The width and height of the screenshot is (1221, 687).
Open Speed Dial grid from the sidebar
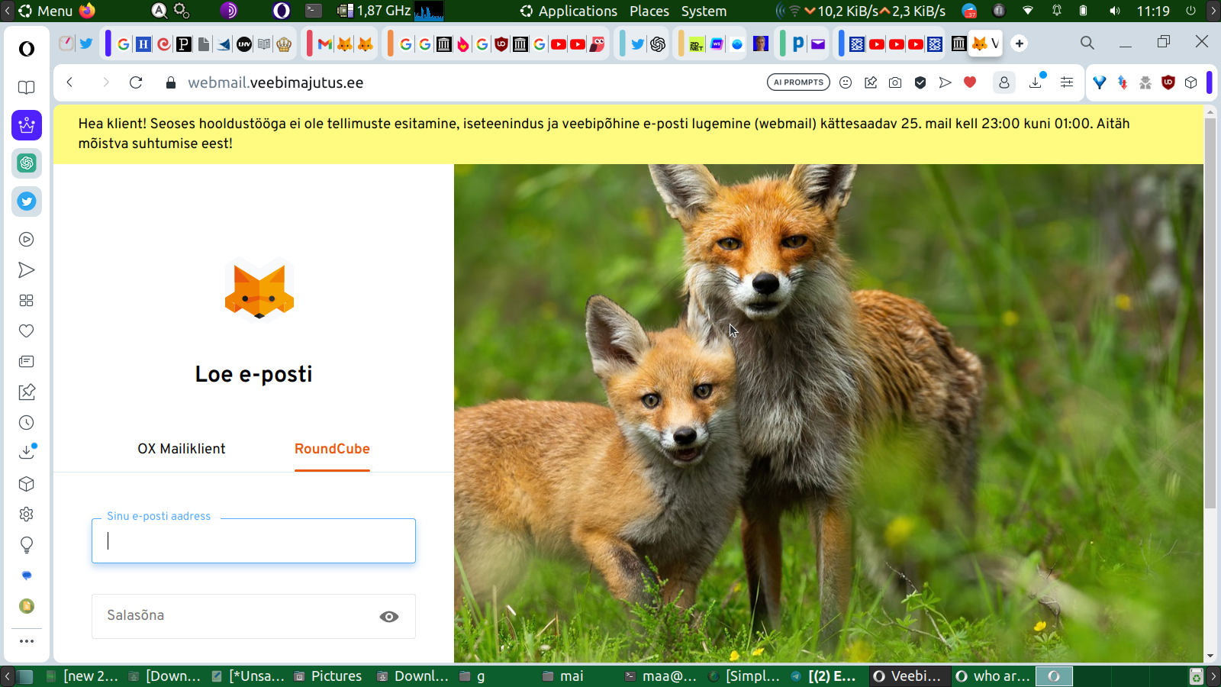pyautogui.click(x=27, y=301)
